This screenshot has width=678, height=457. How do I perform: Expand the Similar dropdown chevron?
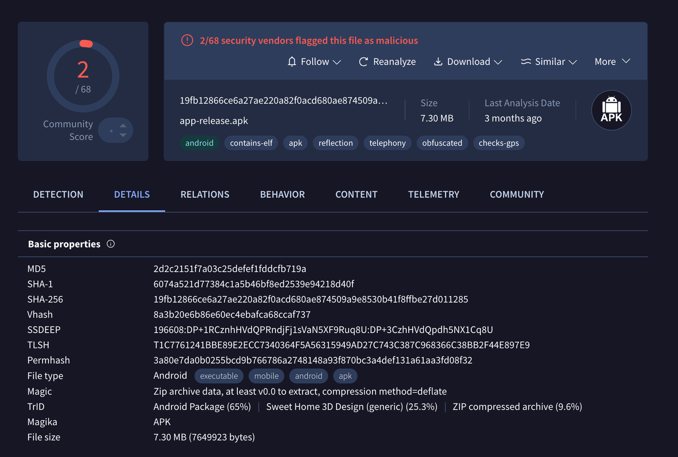click(x=573, y=62)
